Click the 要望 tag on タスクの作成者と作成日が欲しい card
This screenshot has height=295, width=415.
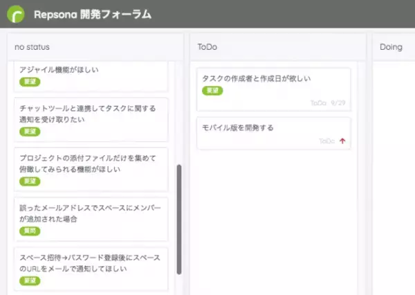click(x=212, y=91)
